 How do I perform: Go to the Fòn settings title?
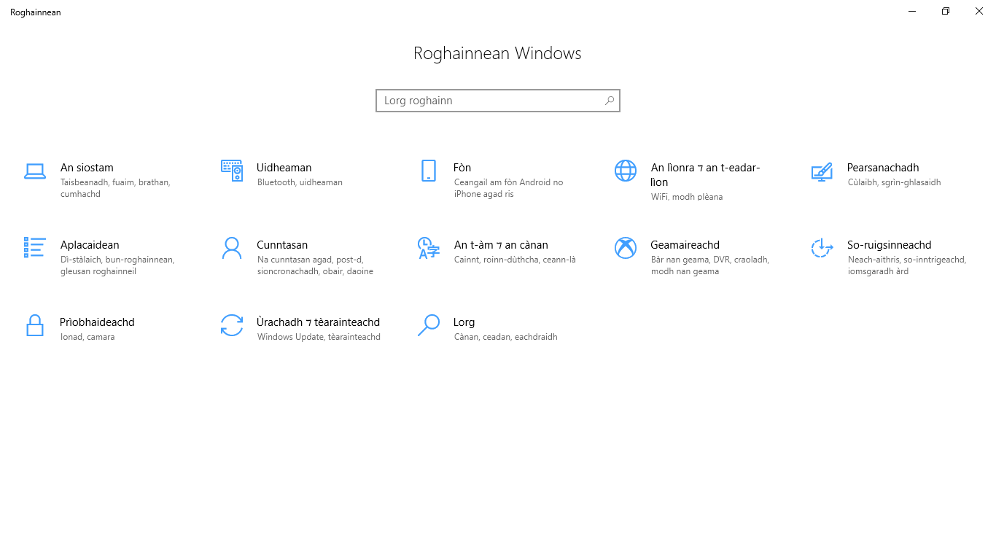click(462, 168)
